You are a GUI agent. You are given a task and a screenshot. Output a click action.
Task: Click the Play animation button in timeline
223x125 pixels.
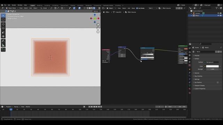(96, 107)
